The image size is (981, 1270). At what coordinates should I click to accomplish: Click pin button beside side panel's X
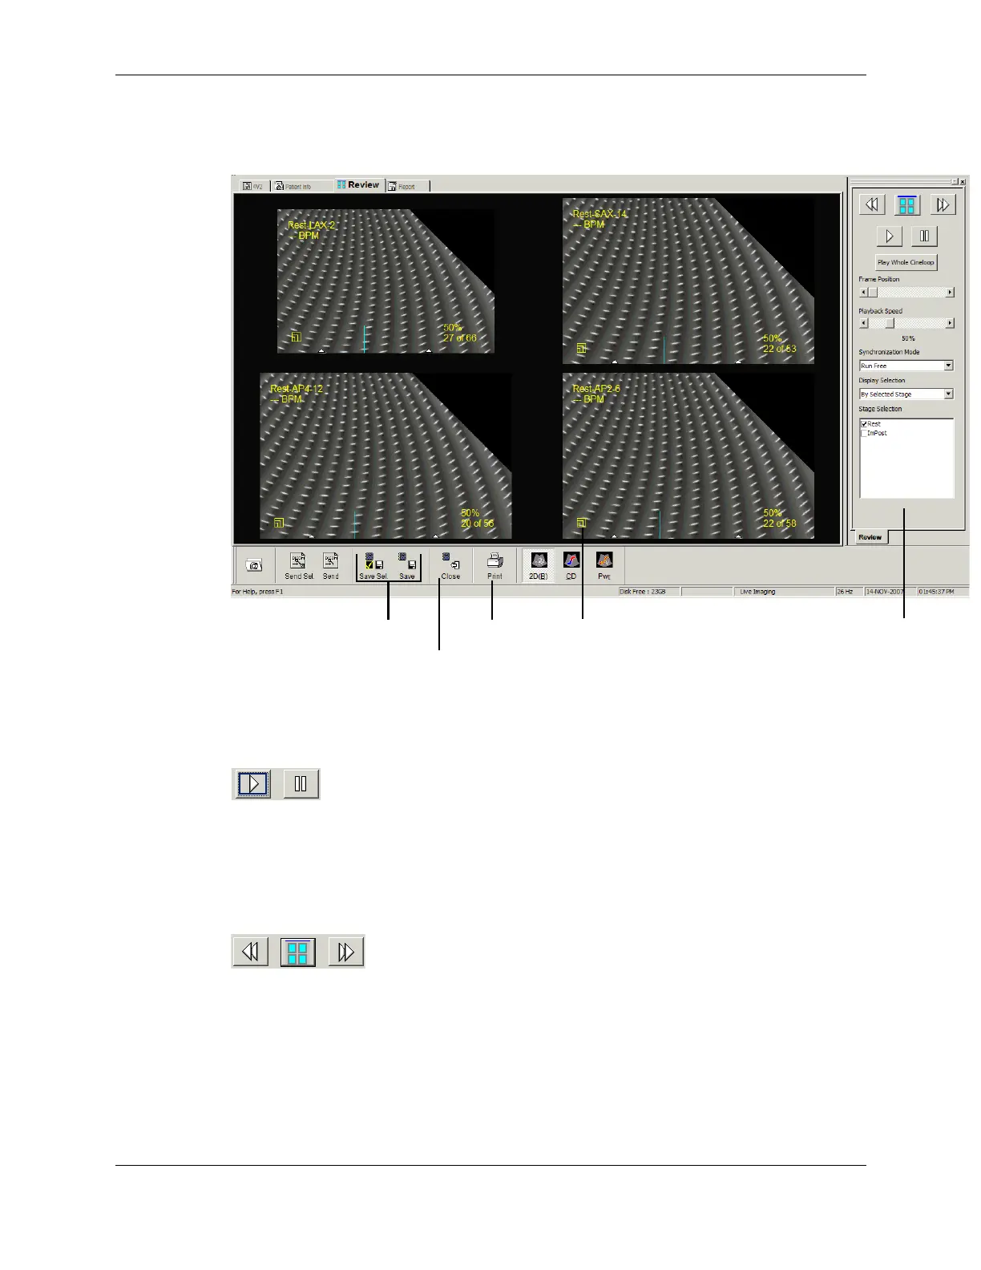tap(955, 182)
